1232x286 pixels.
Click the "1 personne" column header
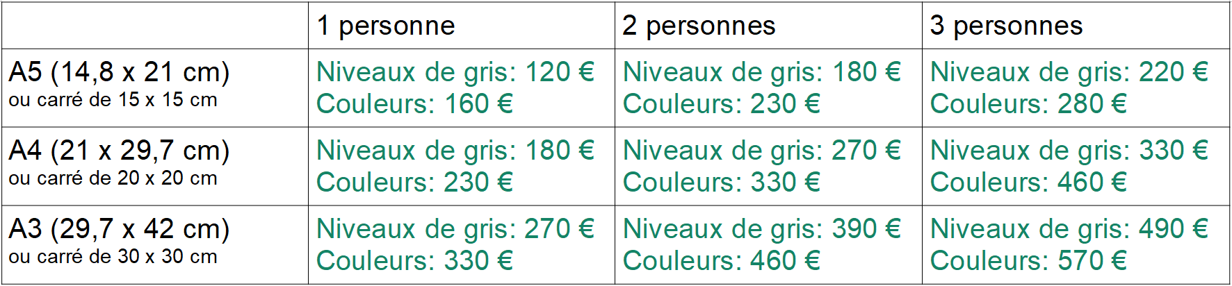click(x=386, y=26)
